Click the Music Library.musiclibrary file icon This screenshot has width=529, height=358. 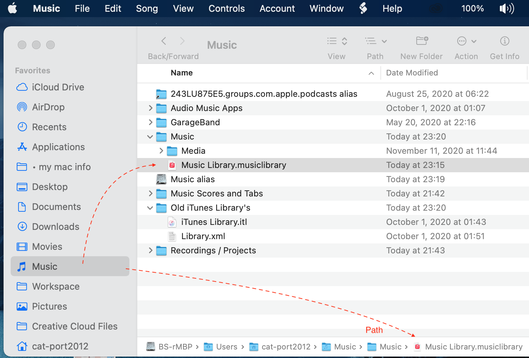(x=172, y=165)
